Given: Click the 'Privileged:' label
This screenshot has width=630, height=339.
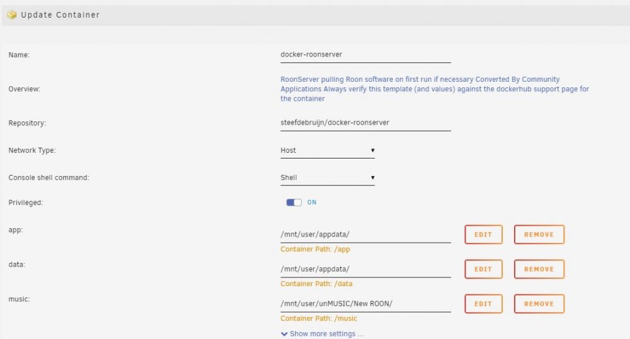Looking at the screenshot, I should coord(26,203).
